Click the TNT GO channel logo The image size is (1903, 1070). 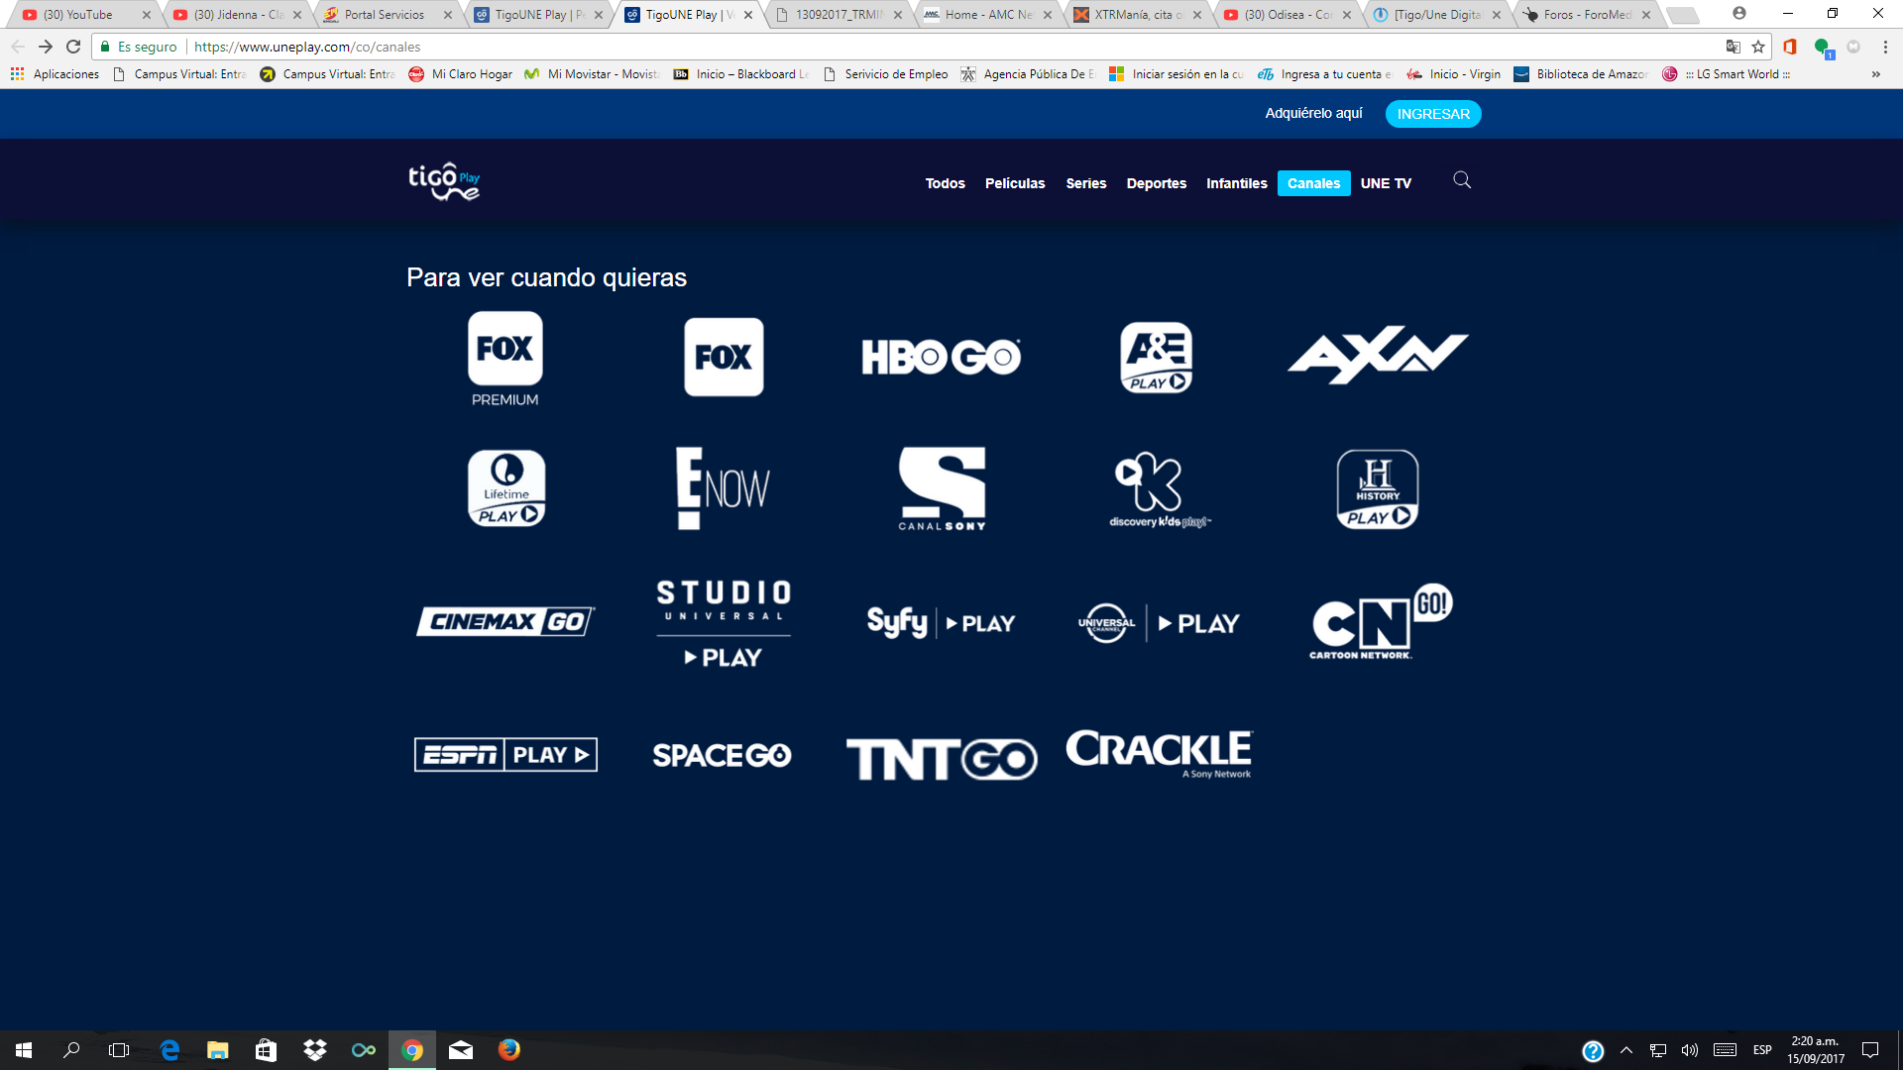(x=941, y=759)
